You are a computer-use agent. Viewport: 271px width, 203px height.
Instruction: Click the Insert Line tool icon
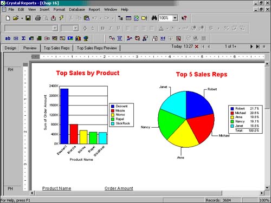pyautogui.click(x=55, y=38)
